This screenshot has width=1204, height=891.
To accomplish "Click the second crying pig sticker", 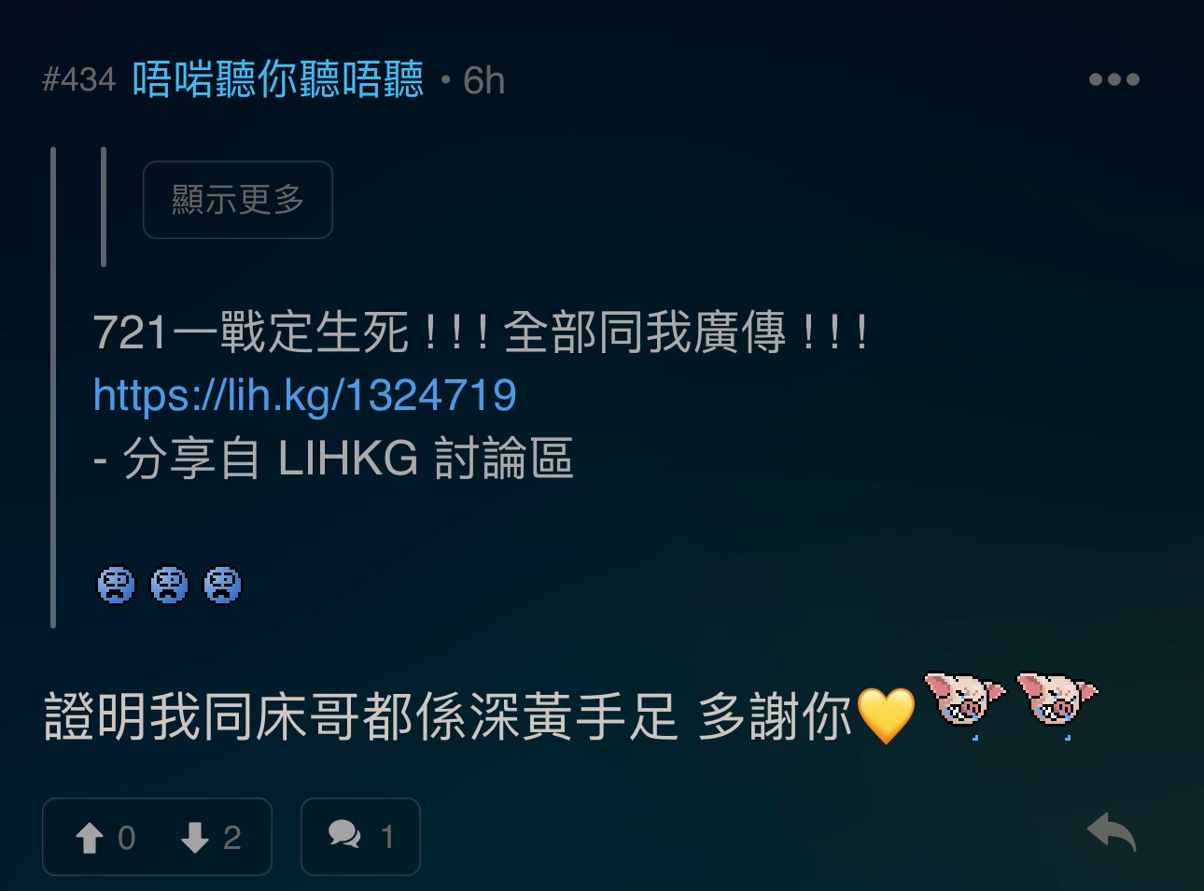I will click(x=1057, y=702).
